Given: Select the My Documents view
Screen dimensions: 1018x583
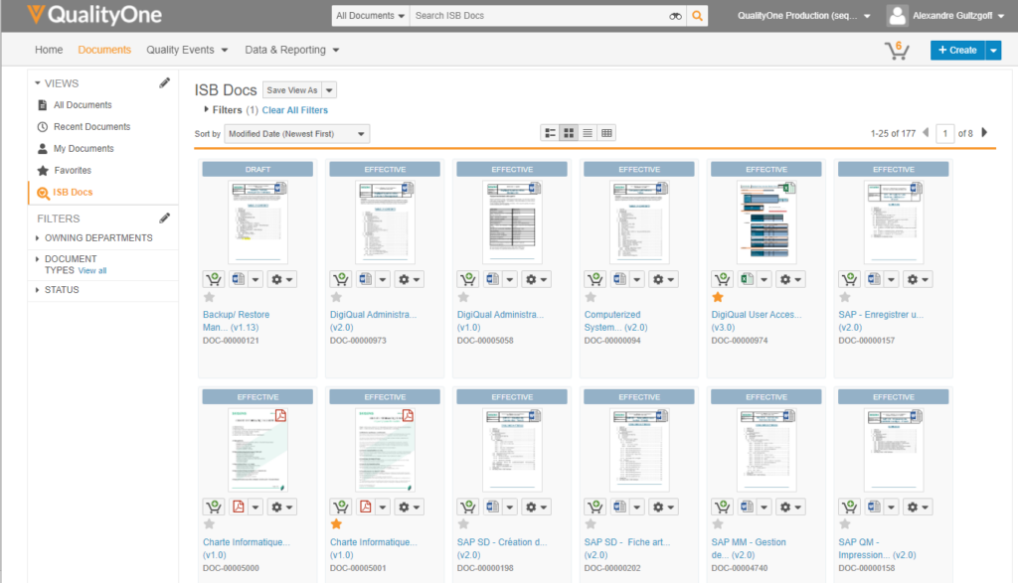Looking at the screenshot, I should click(84, 149).
